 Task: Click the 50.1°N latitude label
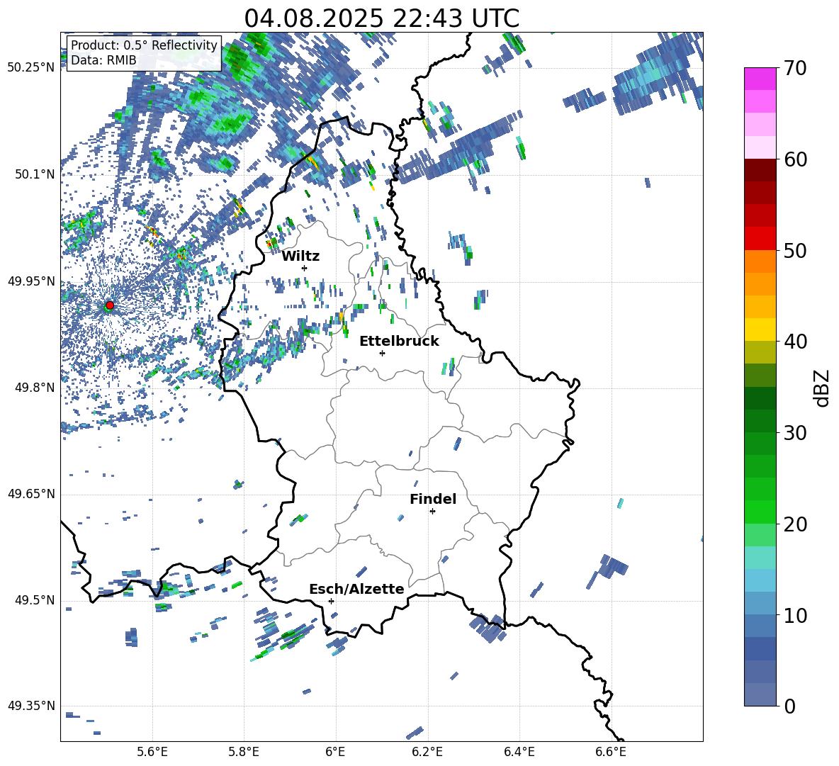coord(34,174)
